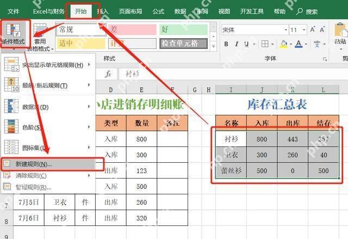Switch to the 开始 tab
The height and width of the screenshot is (239, 348).
[x=81, y=11]
